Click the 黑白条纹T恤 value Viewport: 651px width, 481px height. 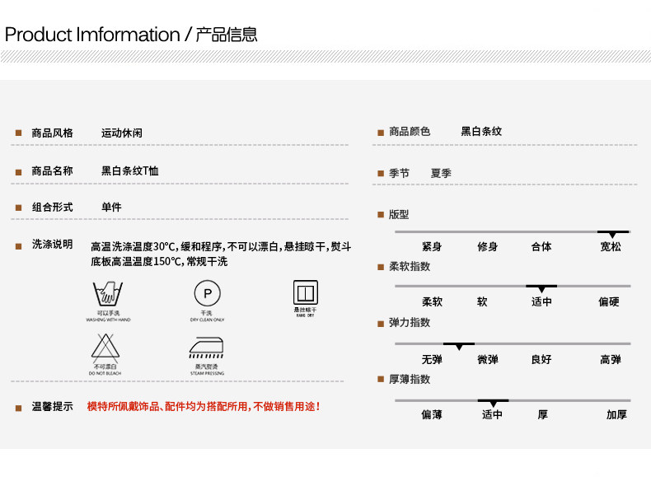[130, 170]
